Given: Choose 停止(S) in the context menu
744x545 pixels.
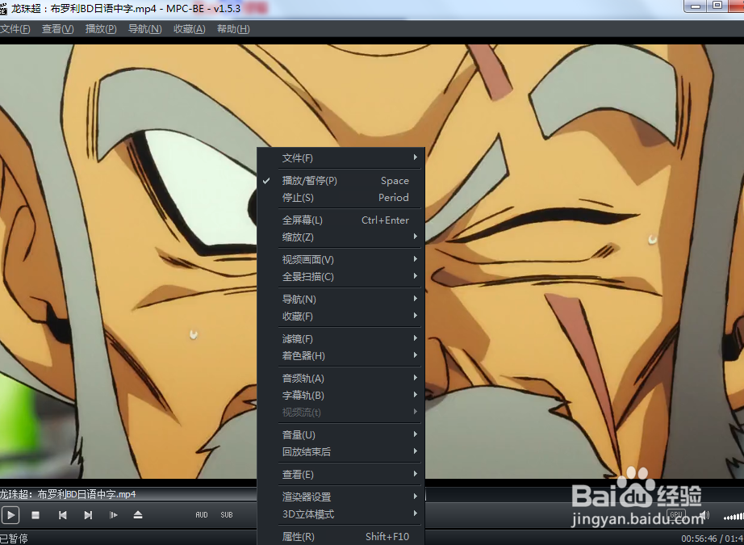Looking at the screenshot, I should click(341, 198).
